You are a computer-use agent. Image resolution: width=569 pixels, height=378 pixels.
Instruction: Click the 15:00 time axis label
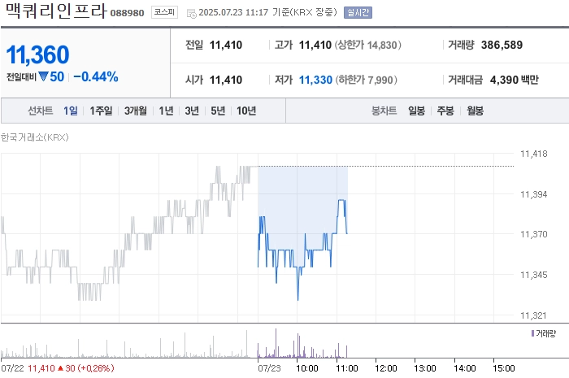tap(504, 368)
